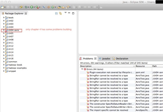Image resolution: width=163 pixels, height=112 pixels.
Task: Collapse the Errors (44 items) group
Action: pyautogui.click(x=82, y=69)
